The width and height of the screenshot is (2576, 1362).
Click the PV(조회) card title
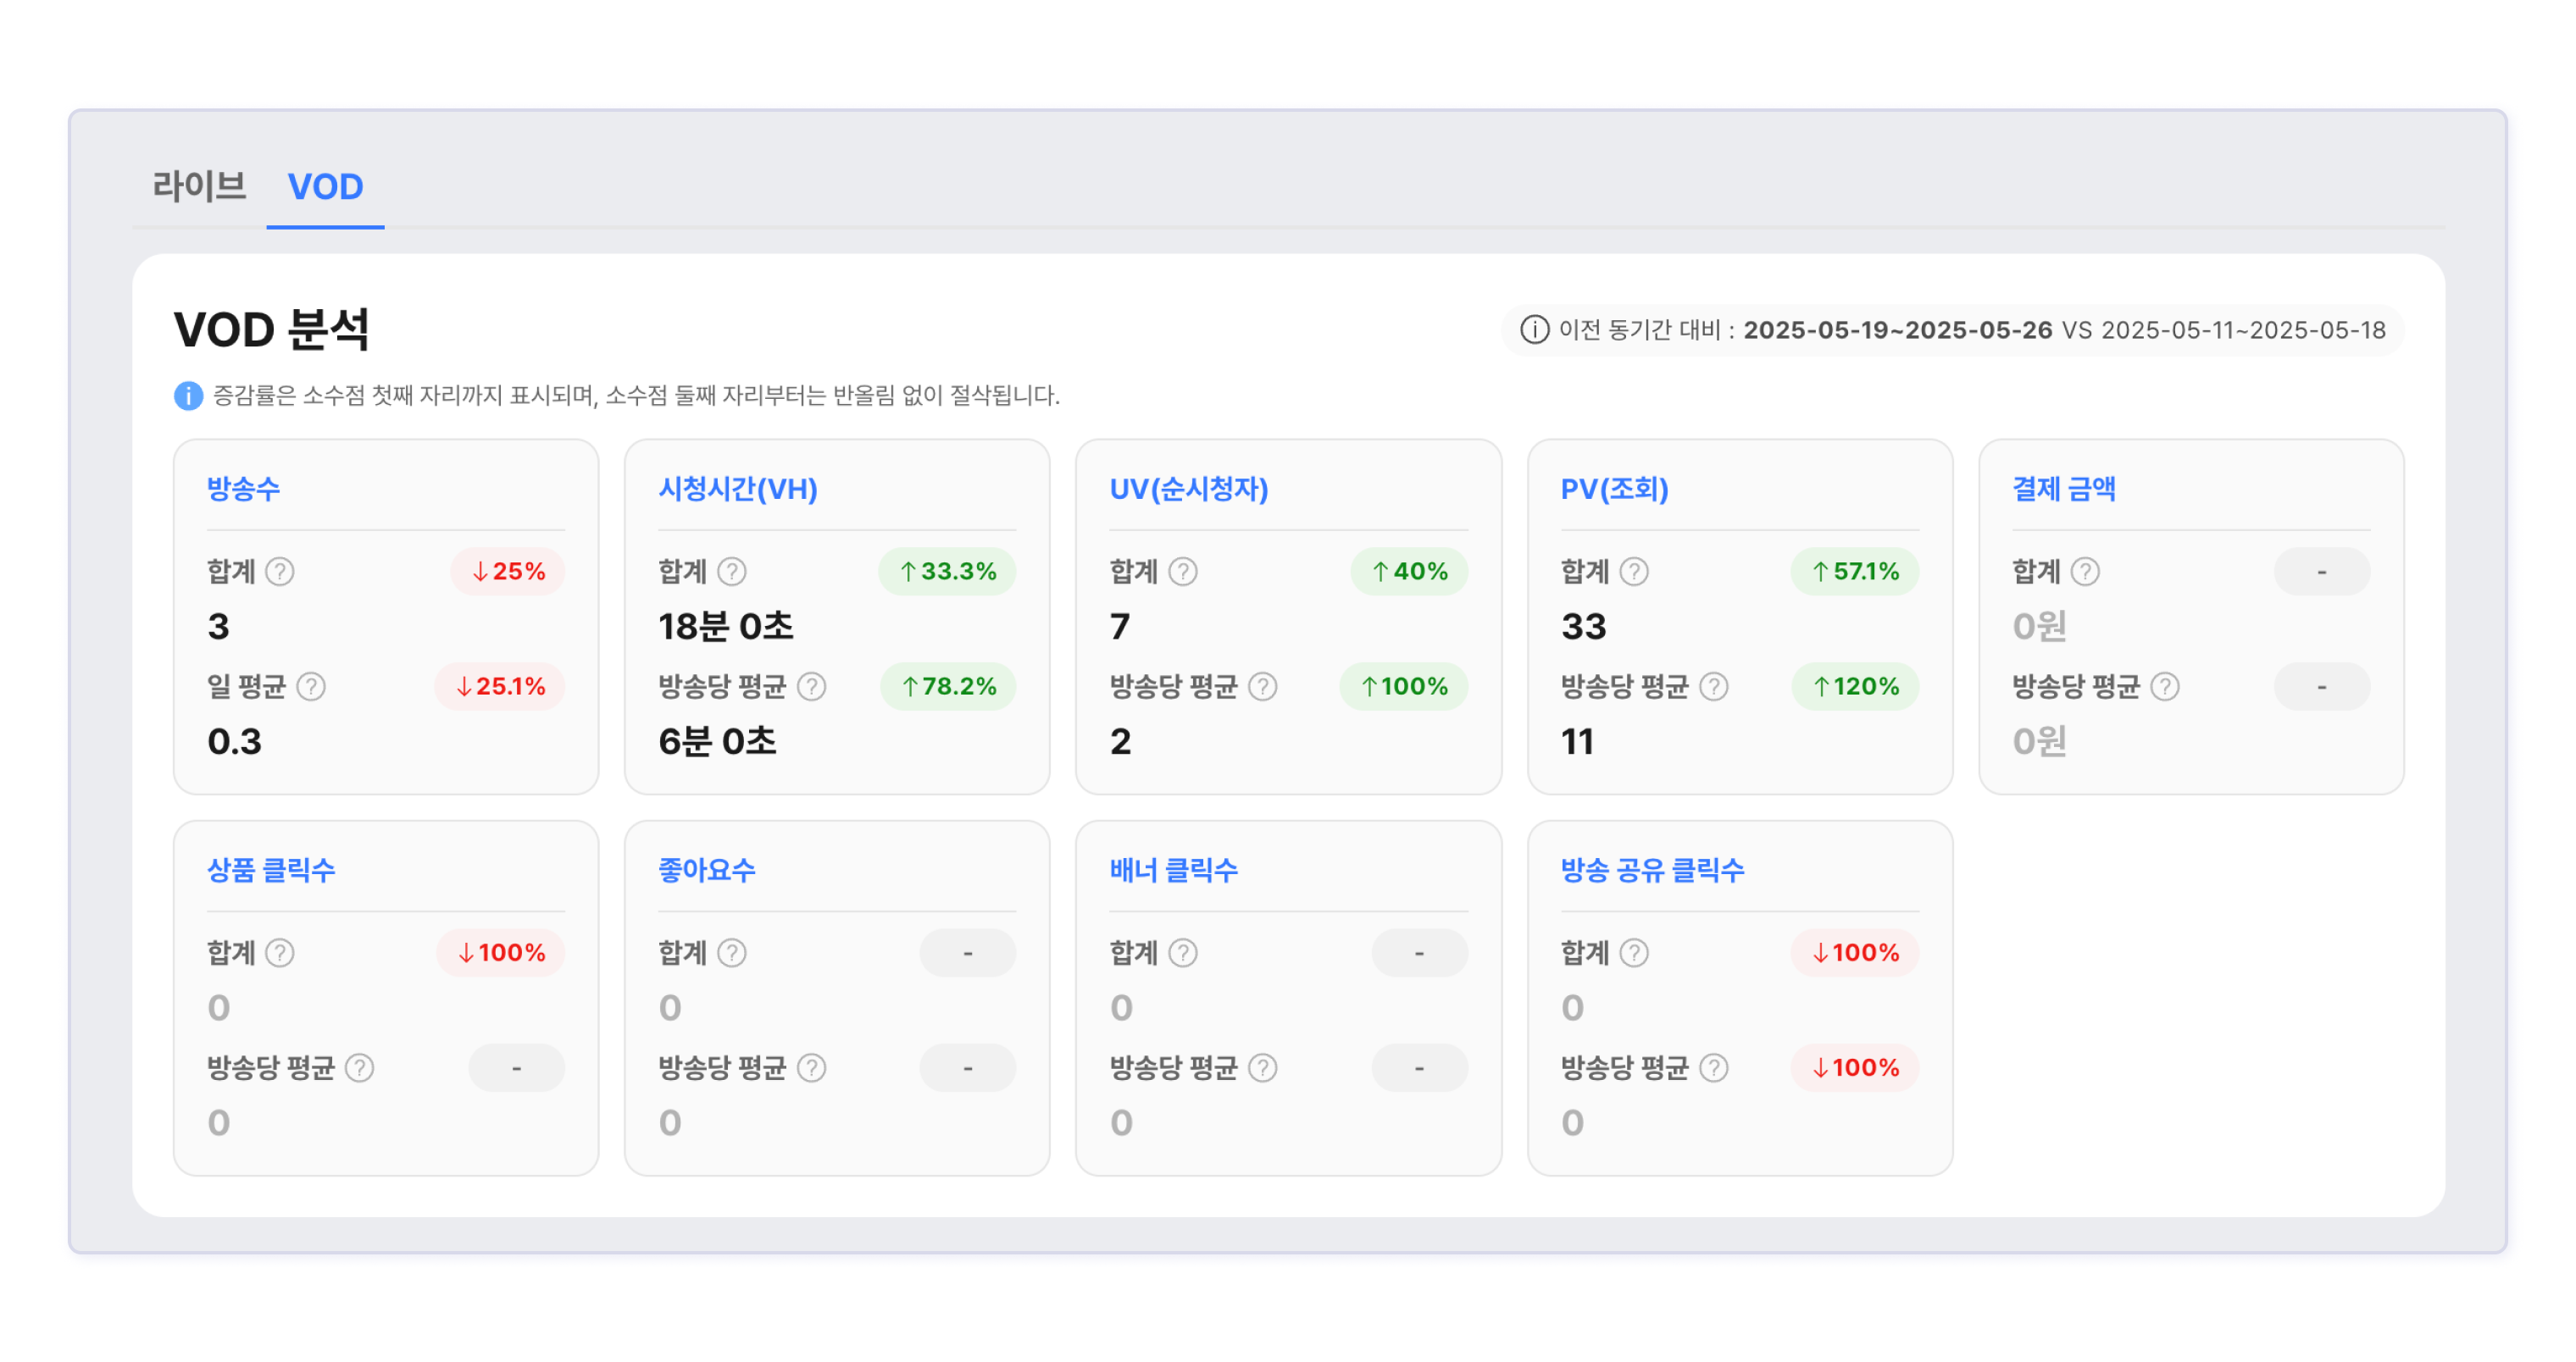(x=1614, y=489)
